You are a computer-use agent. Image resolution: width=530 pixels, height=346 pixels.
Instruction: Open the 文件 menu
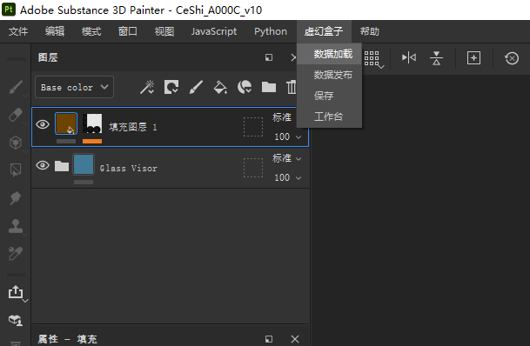tap(18, 31)
